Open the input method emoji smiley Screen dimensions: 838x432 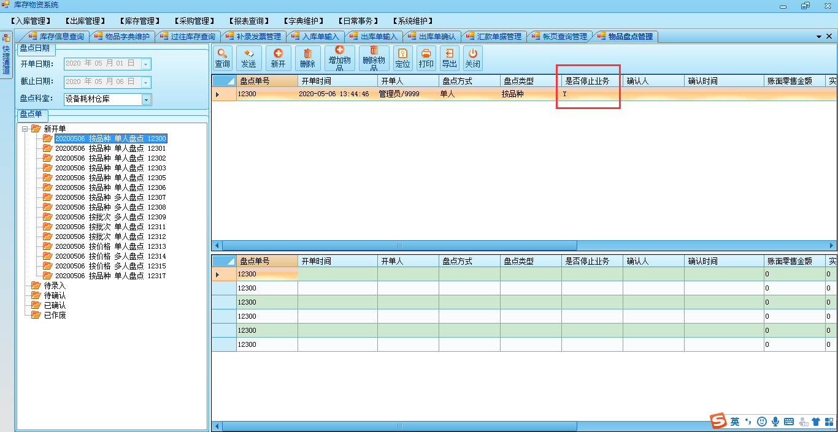point(762,422)
